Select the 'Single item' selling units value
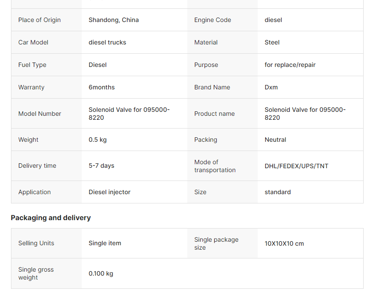The height and width of the screenshot is (295, 372). [x=105, y=243]
